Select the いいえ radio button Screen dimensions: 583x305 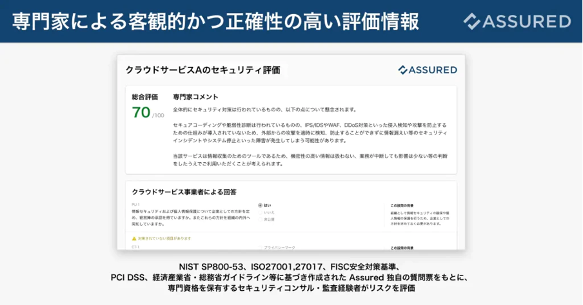[261, 212]
